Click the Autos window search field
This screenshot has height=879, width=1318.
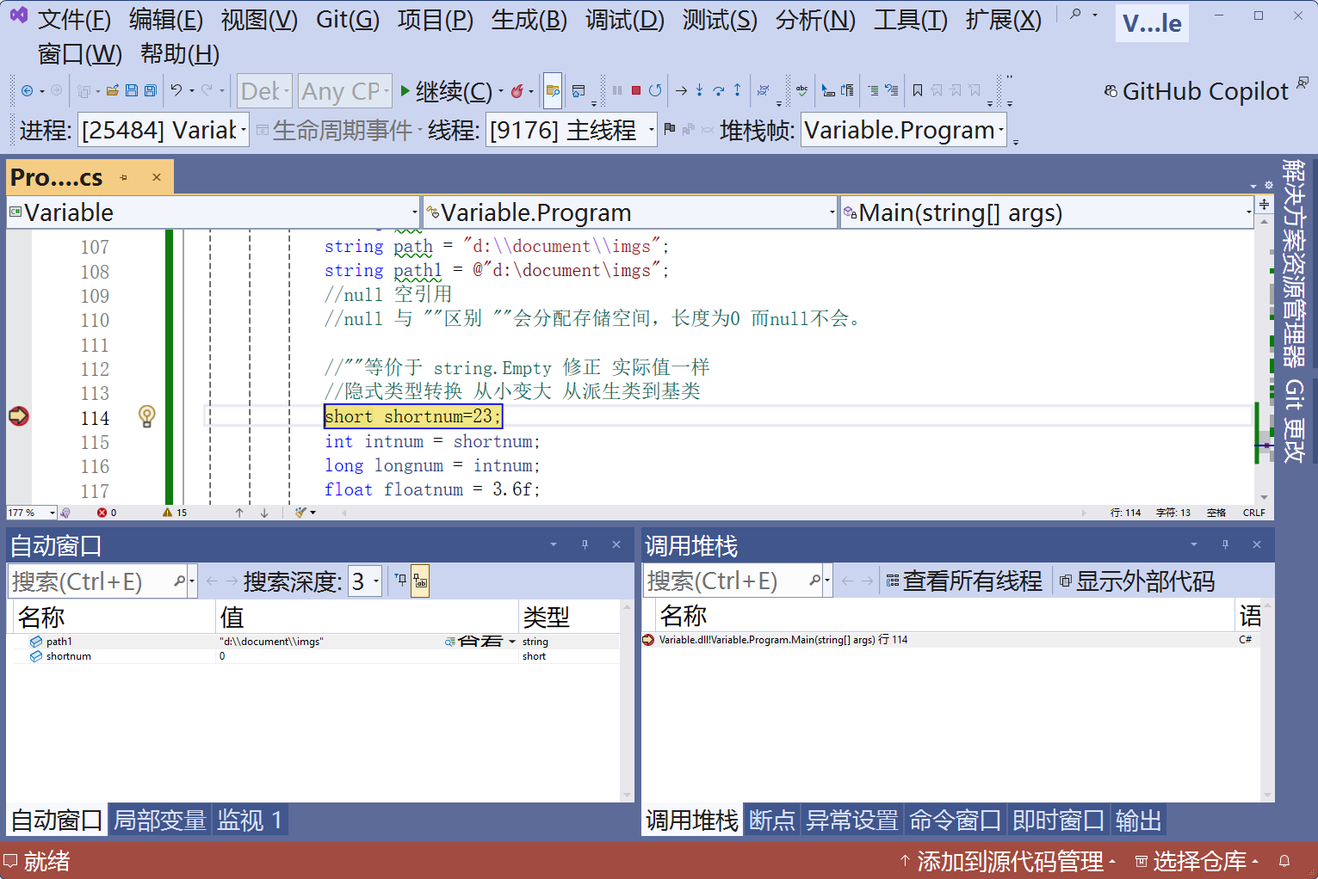tap(91, 582)
